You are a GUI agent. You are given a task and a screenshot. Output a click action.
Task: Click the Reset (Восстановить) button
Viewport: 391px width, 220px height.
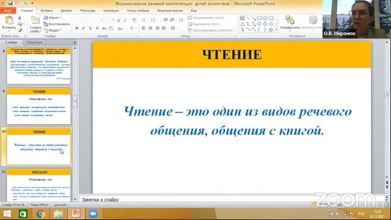(x=57, y=24)
